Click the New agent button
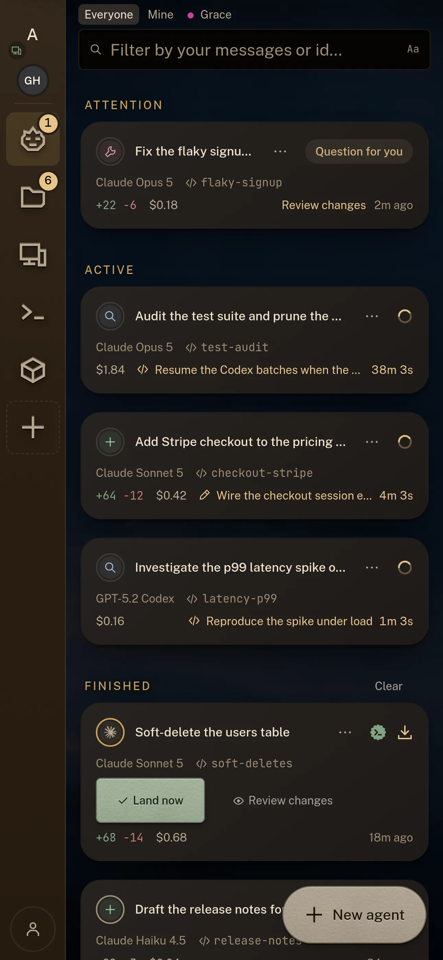 [x=354, y=915]
